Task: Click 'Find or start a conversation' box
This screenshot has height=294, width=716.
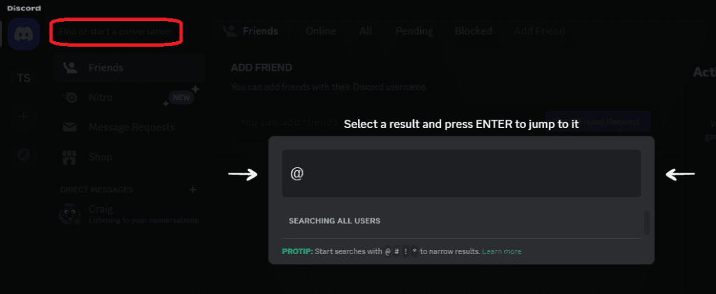Action: coord(116,32)
